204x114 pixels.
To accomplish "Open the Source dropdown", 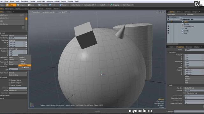I will [18, 90].
